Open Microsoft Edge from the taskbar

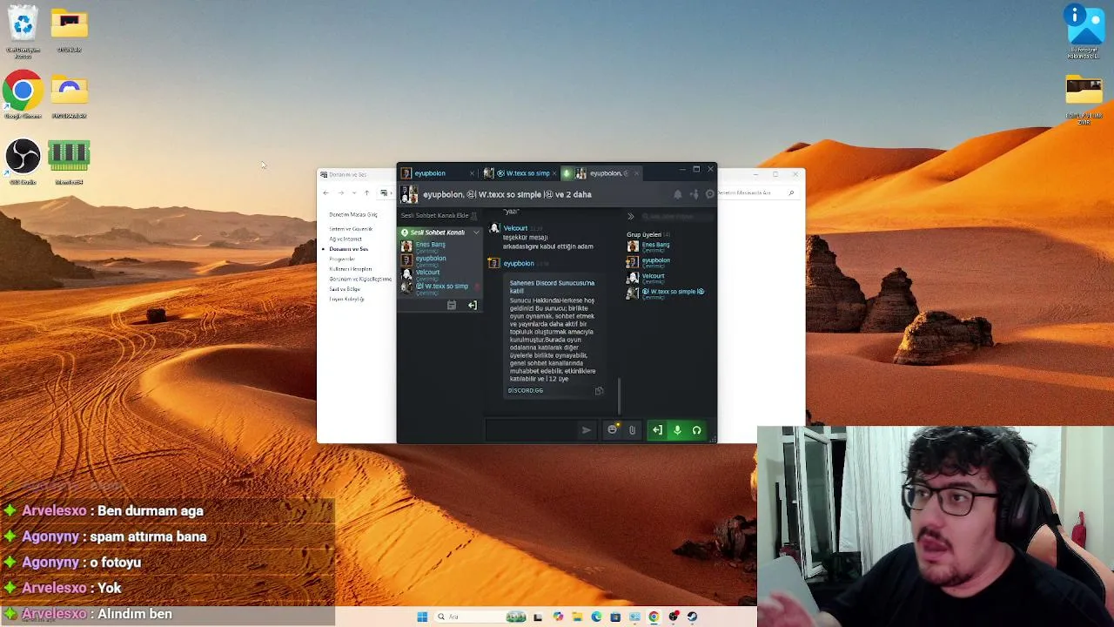596,617
